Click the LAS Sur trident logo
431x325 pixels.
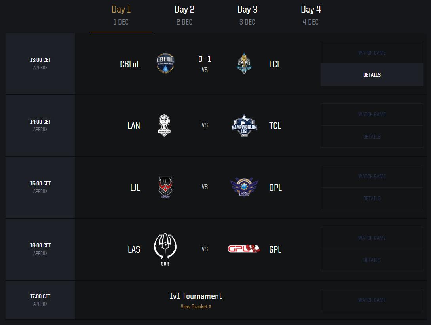click(x=165, y=249)
